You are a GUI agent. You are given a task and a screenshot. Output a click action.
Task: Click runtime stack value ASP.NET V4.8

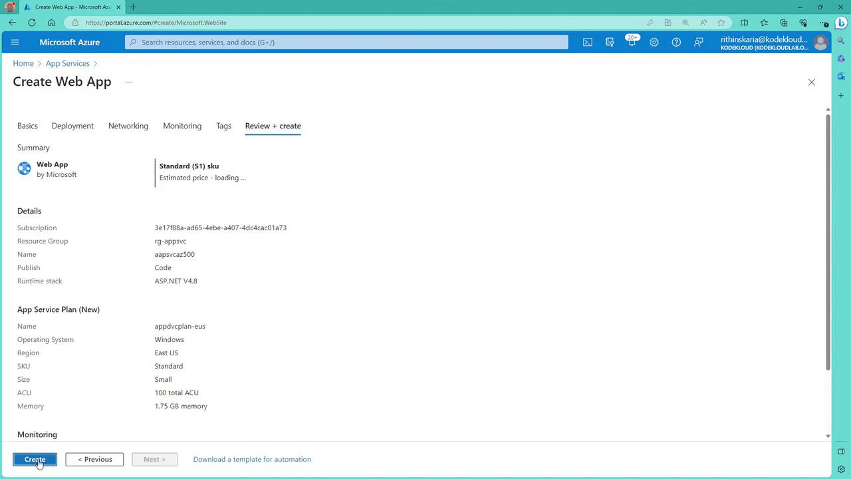[x=176, y=281]
